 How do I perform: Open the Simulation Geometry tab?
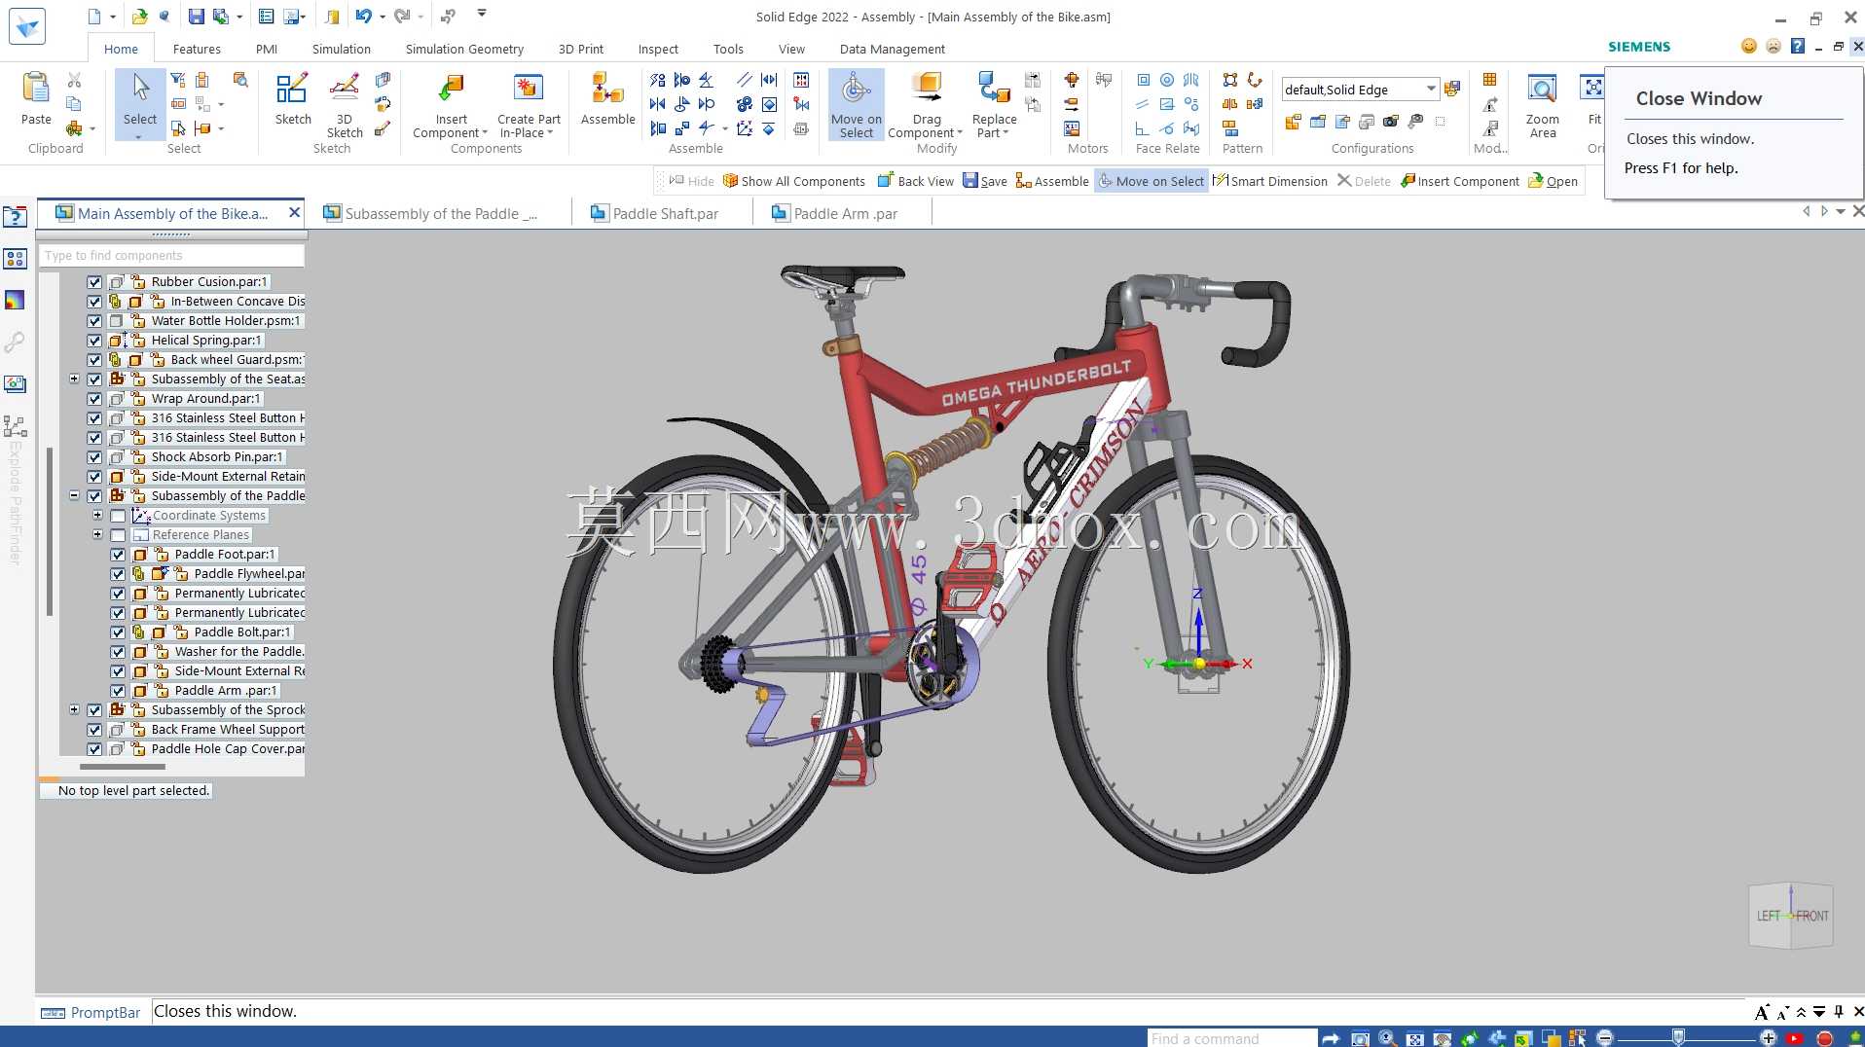pyautogui.click(x=464, y=49)
